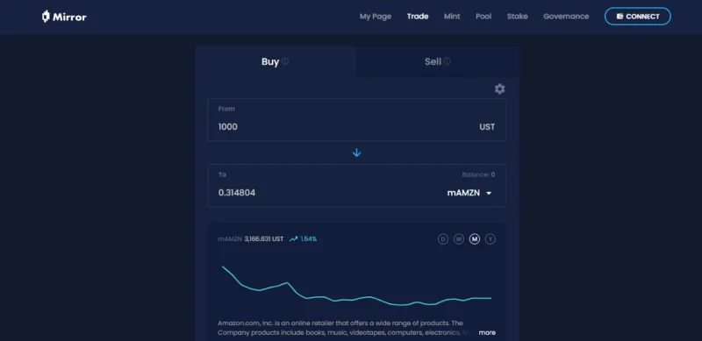Select the W weekly chart range
Screen dimensions: 702x341
click(458, 239)
